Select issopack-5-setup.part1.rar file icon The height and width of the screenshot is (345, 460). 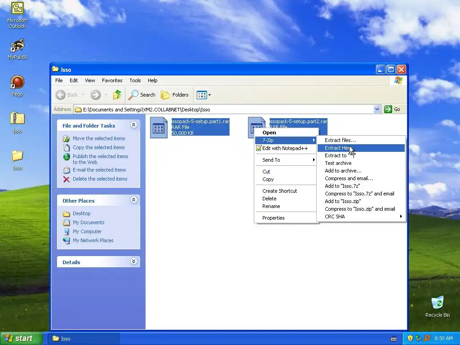159,128
